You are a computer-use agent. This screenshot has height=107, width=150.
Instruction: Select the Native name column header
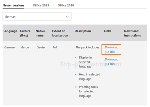pyautogui.click(x=40, y=33)
